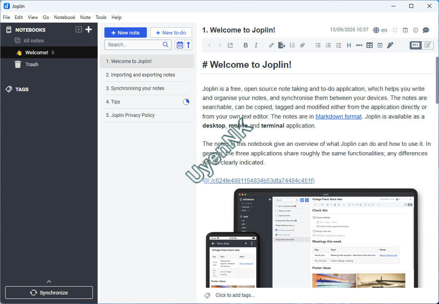Reverse note sort direction arrow
439x304 pixels.
point(189,45)
